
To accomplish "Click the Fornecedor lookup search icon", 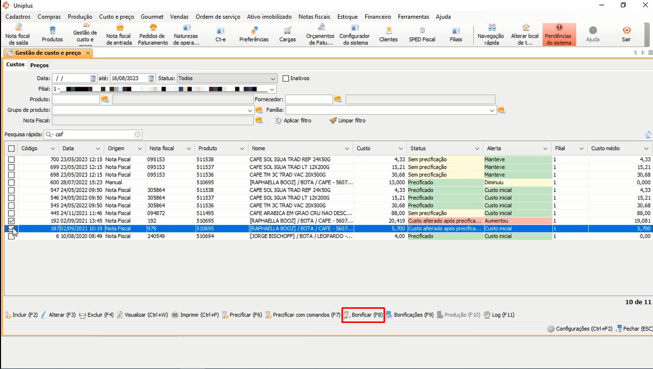I will coord(338,99).
